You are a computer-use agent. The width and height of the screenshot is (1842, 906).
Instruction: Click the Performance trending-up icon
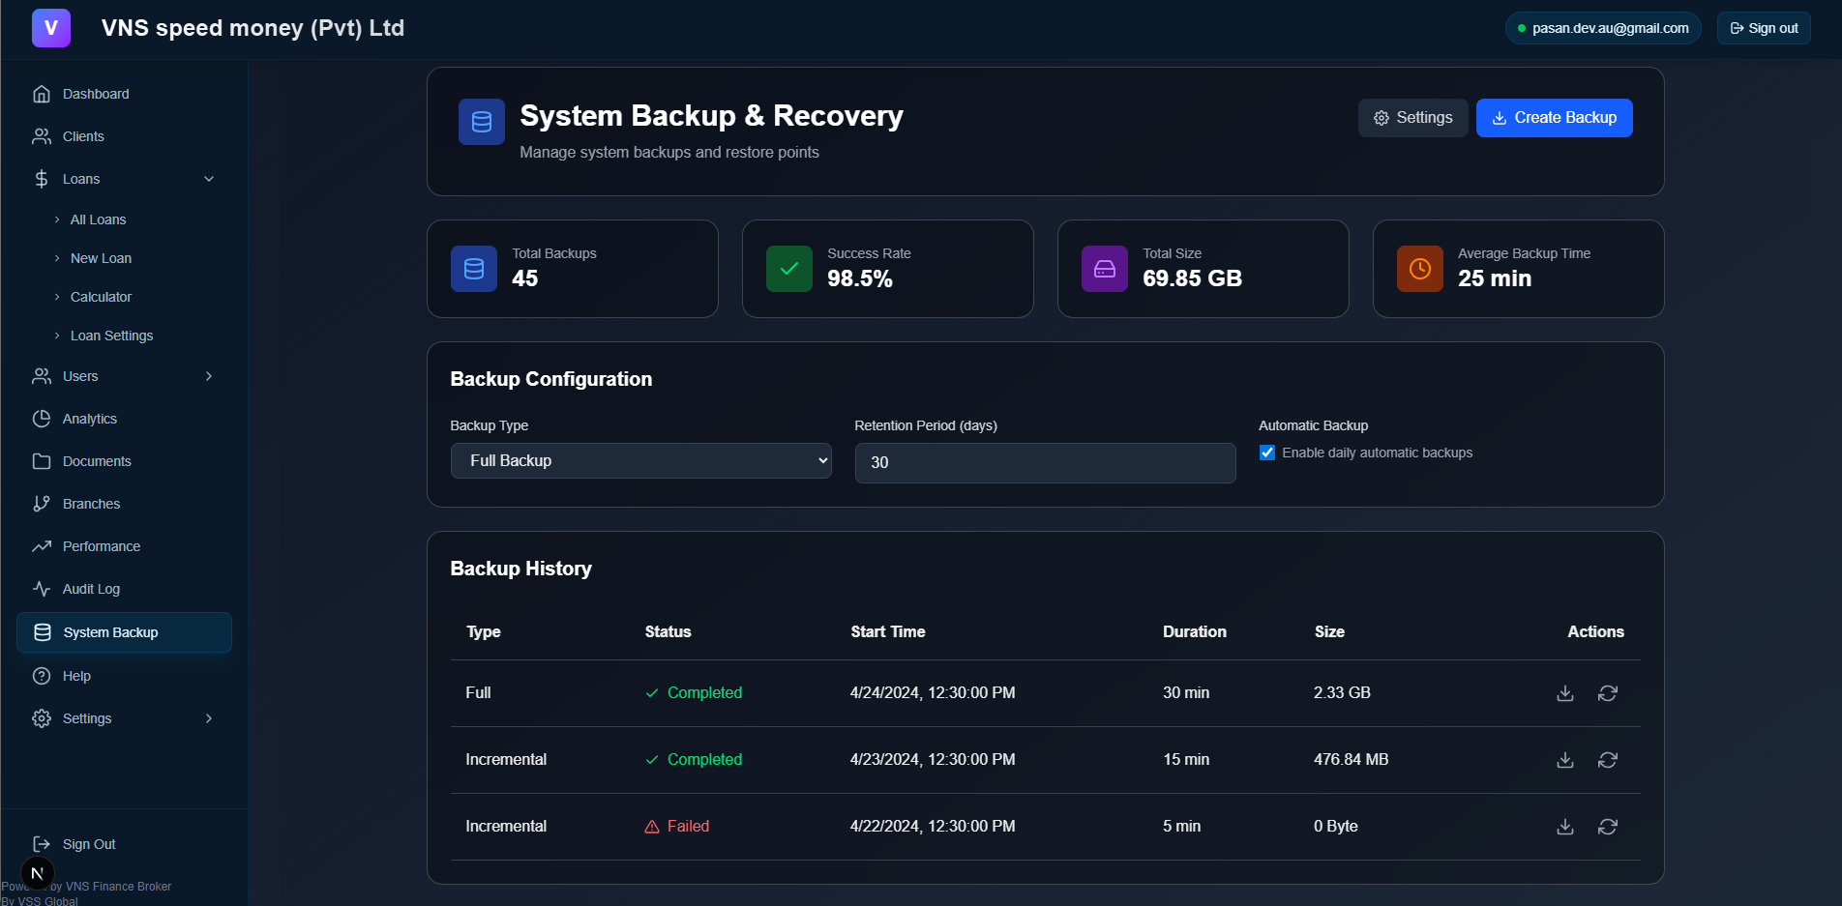click(42, 546)
